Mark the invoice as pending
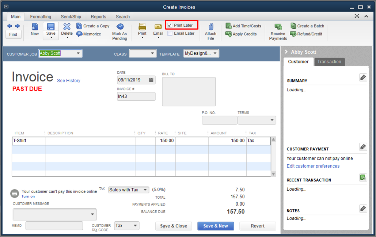This screenshot has width=376, height=237. 120,31
